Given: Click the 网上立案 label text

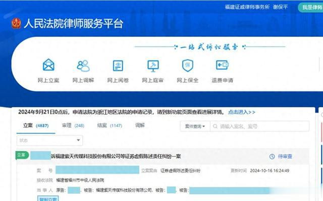Looking at the screenshot, I should (x=48, y=80).
